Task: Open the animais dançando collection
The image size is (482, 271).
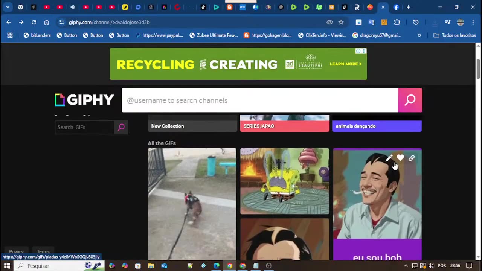Action: (x=377, y=123)
